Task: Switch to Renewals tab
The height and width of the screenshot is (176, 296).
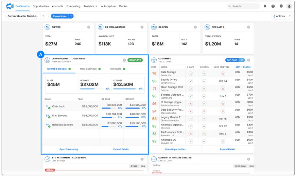Action: (118, 69)
